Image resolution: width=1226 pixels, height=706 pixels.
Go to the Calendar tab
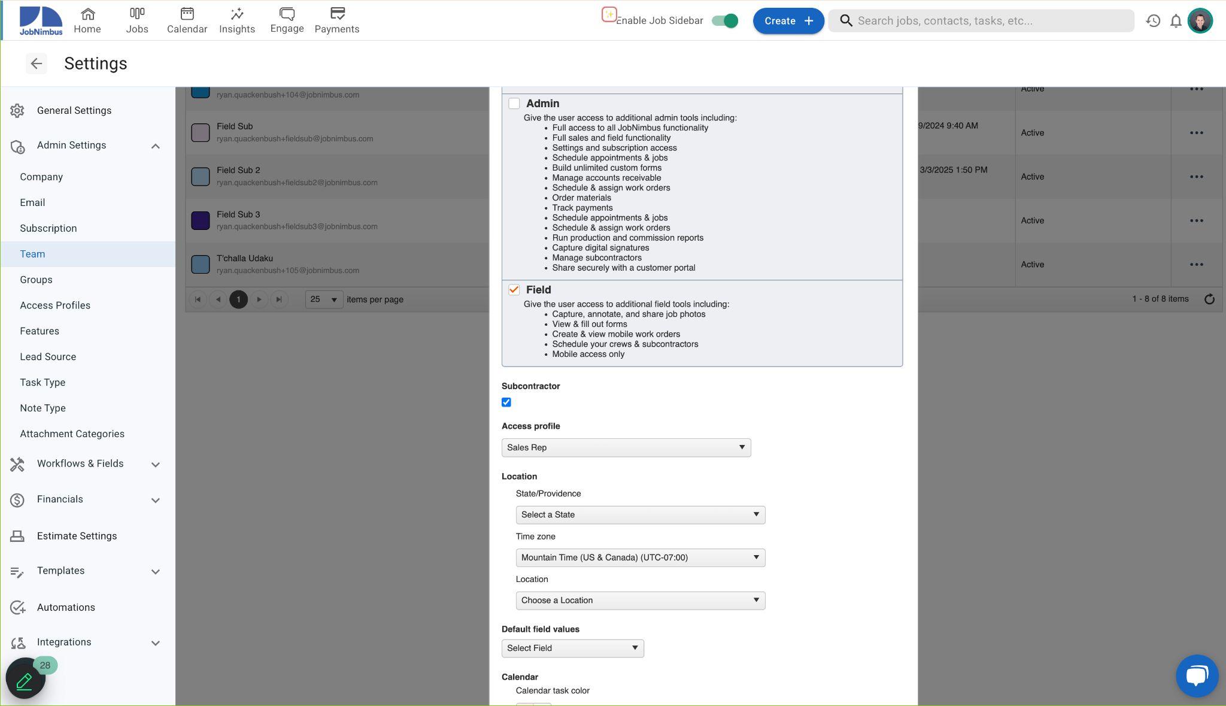coord(187,21)
